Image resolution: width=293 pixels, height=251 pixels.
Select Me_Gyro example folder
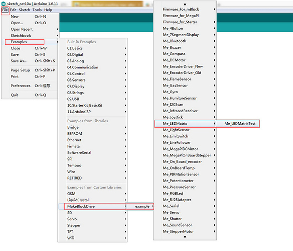(185, 92)
